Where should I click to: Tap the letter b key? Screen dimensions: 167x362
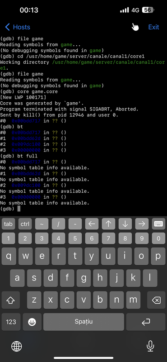(100, 300)
